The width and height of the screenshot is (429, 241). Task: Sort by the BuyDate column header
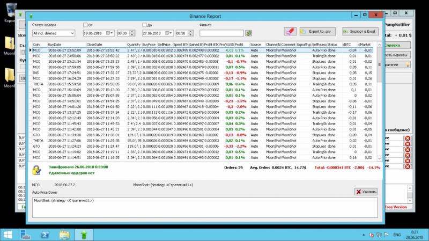click(66, 45)
